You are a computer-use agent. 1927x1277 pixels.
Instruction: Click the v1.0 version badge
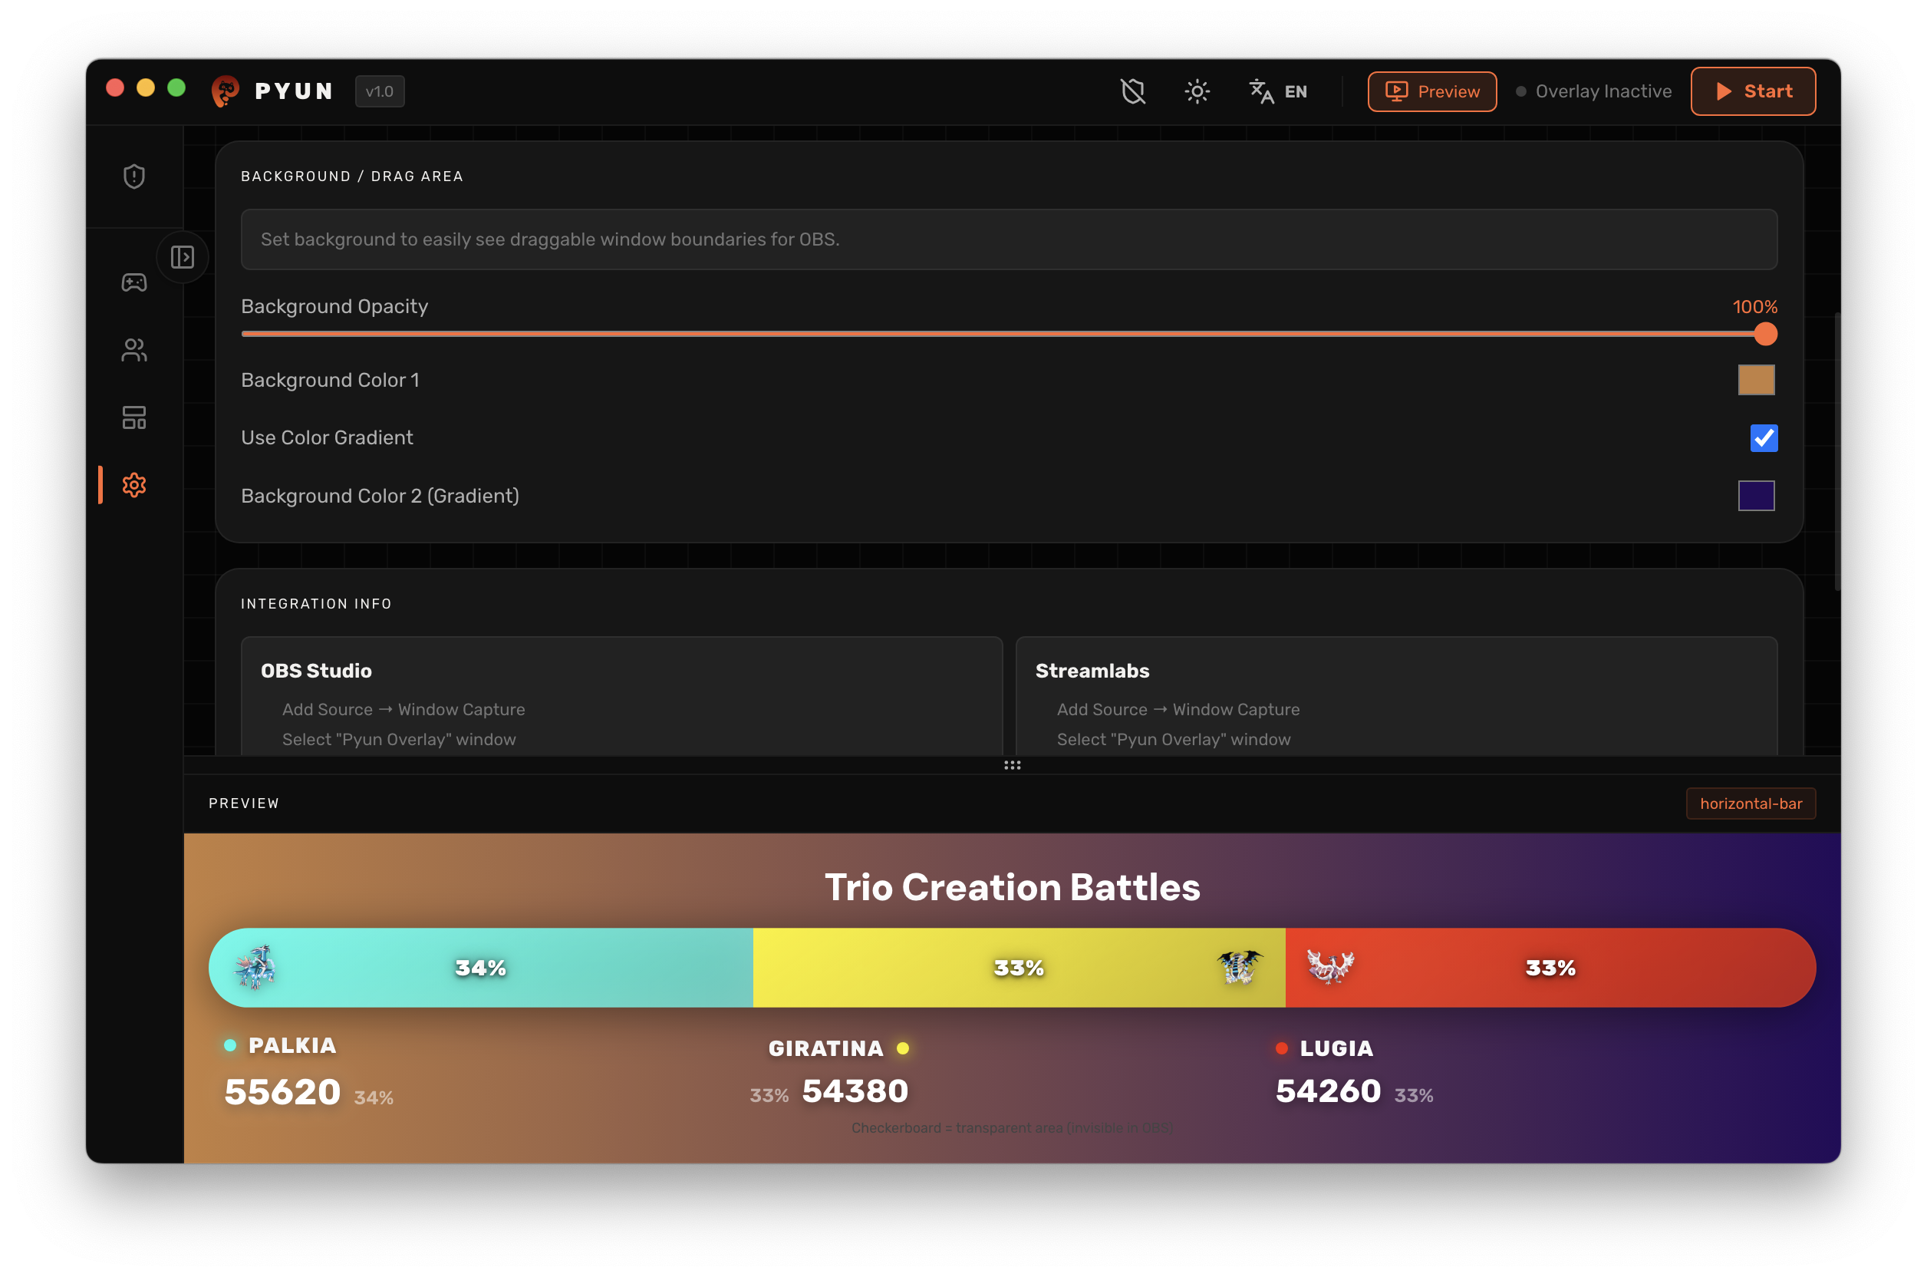coord(380,91)
